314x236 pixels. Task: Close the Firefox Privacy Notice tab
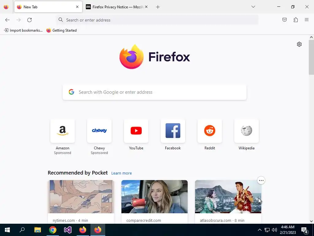point(146,7)
